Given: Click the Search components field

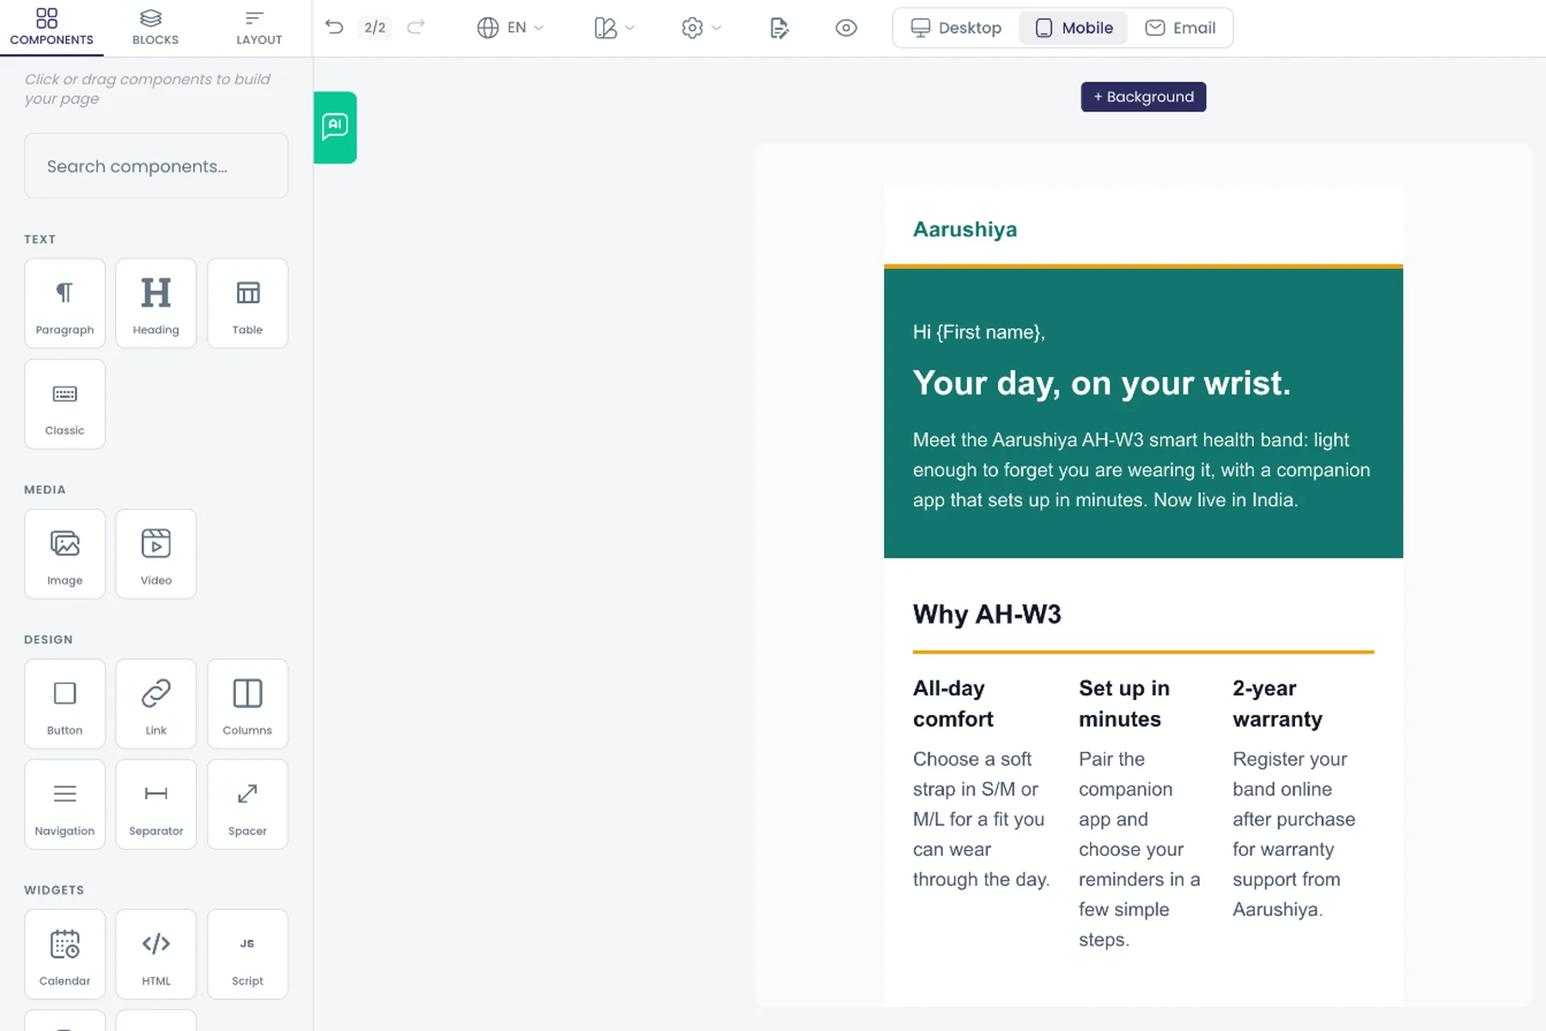Looking at the screenshot, I should point(156,166).
